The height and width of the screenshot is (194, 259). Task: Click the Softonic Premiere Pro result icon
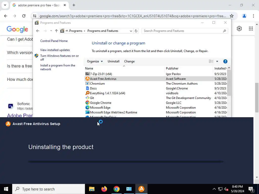pyautogui.click(x=11, y=106)
